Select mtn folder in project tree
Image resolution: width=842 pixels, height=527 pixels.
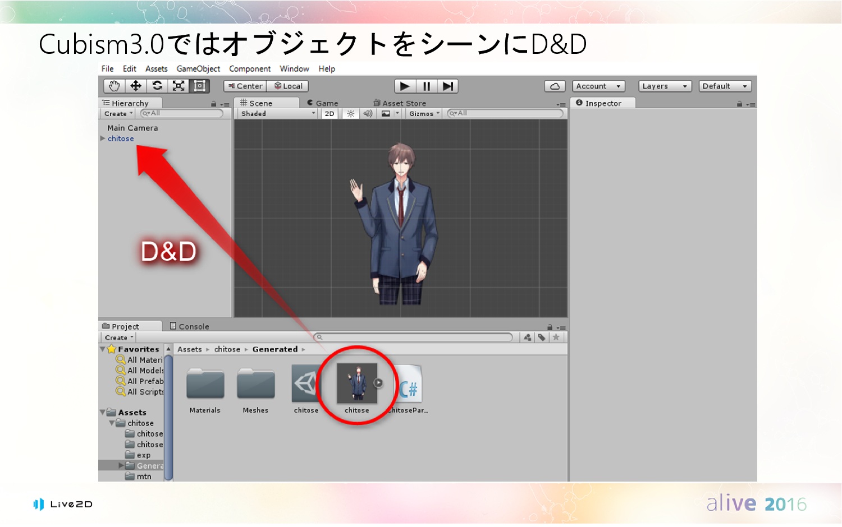138,477
